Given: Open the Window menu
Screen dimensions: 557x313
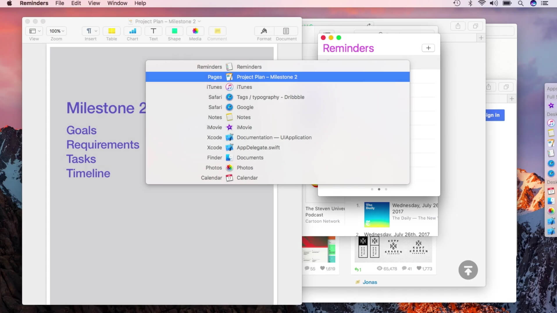Looking at the screenshot, I should click(x=117, y=3).
